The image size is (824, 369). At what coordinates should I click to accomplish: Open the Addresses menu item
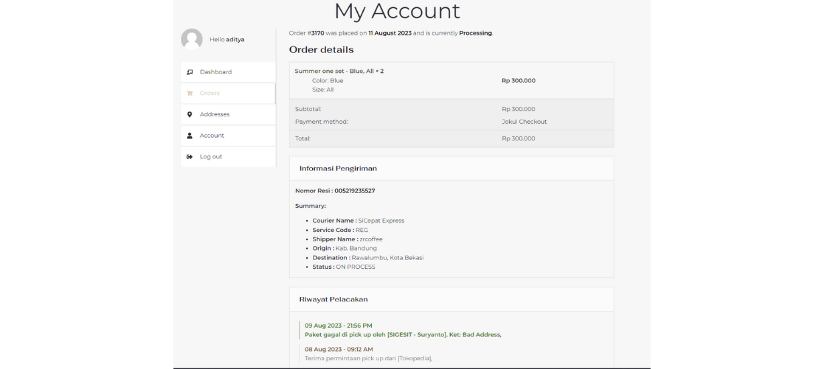(x=214, y=114)
